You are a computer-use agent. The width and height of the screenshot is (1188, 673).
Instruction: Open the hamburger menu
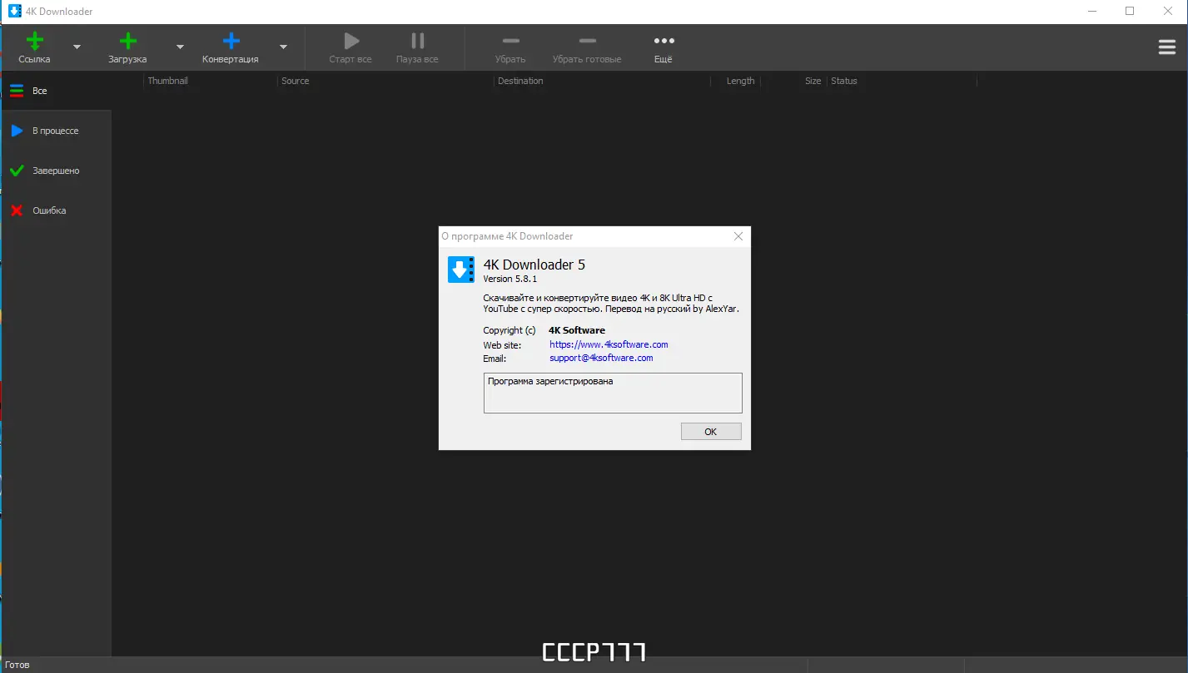point(1166,47)
